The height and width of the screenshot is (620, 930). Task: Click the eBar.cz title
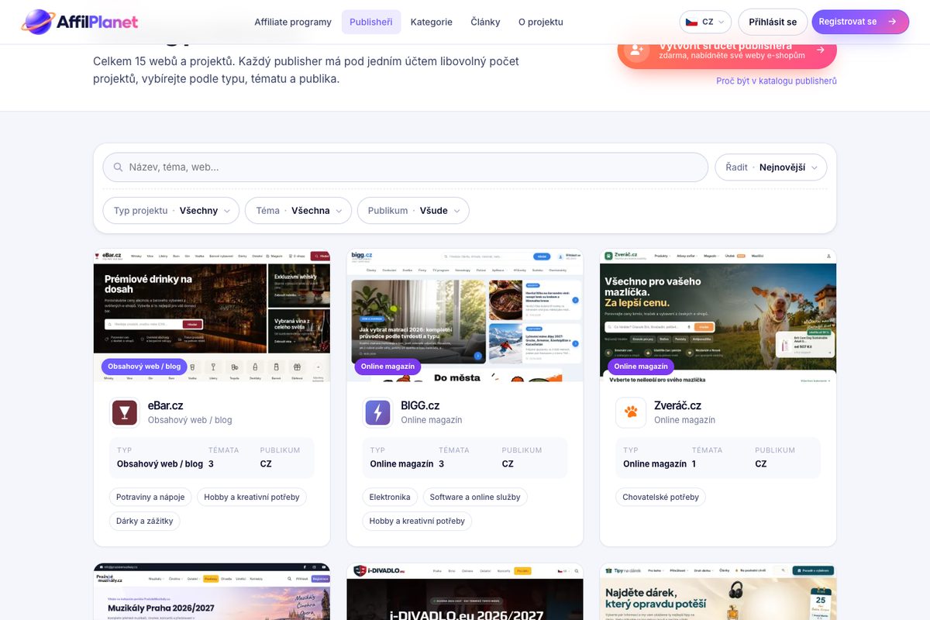[165, 405]
